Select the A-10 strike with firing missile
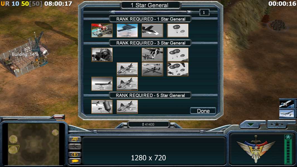This screenshot has width=297, height=167. (x=152, y=30)
